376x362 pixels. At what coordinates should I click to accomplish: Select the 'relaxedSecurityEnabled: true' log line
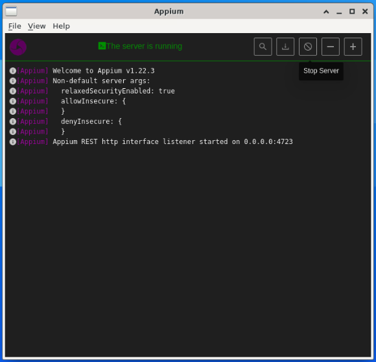(x=118, y=91)
